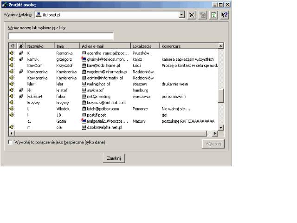The height and width of the screenshot is (223, 297).
Task: Click in-call computer icon beside gkamyk@telecal email
Action: tap(84, 59)
